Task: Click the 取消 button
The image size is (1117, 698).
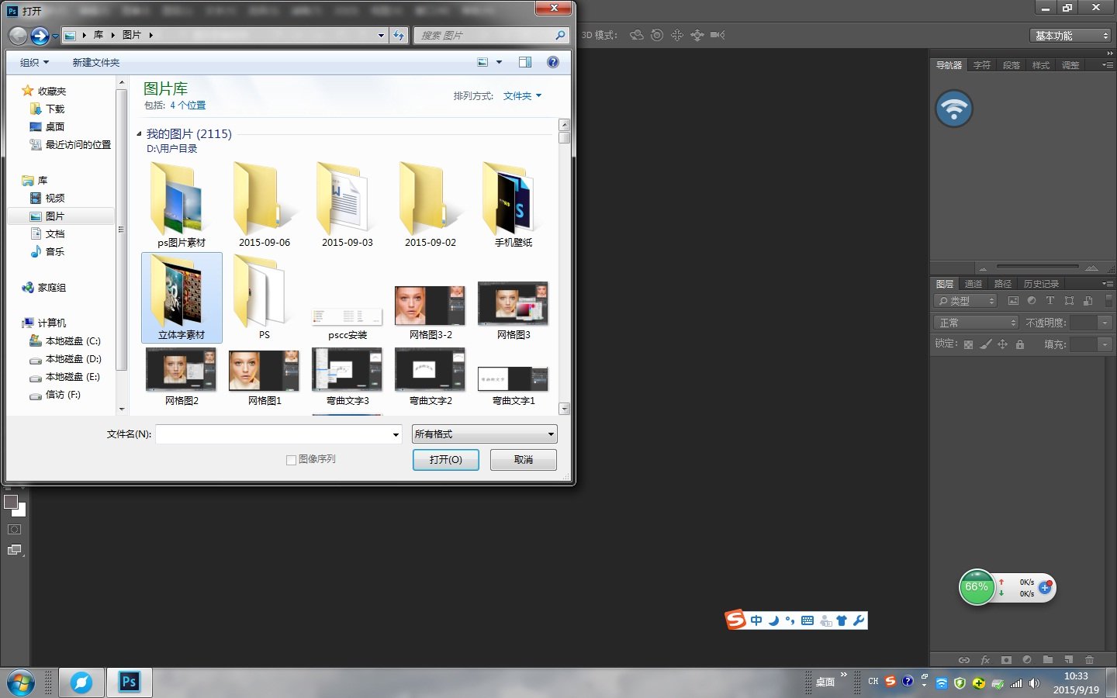Action: [x=524, y=460]
